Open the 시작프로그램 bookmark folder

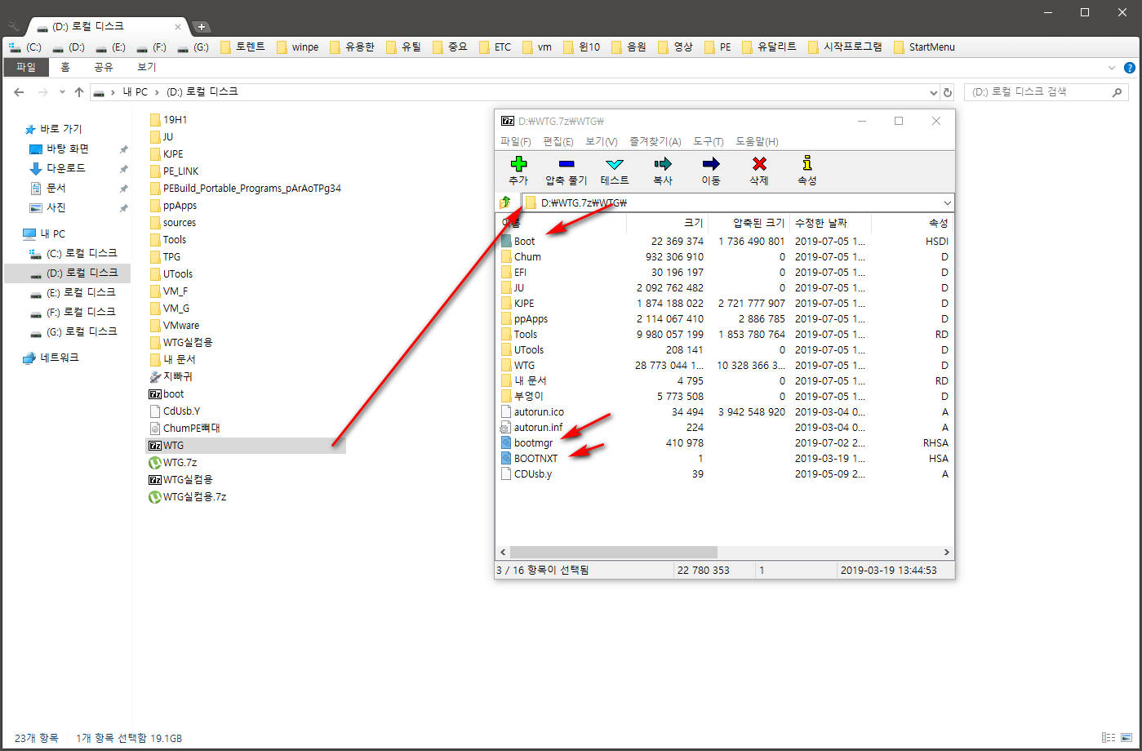845,47
